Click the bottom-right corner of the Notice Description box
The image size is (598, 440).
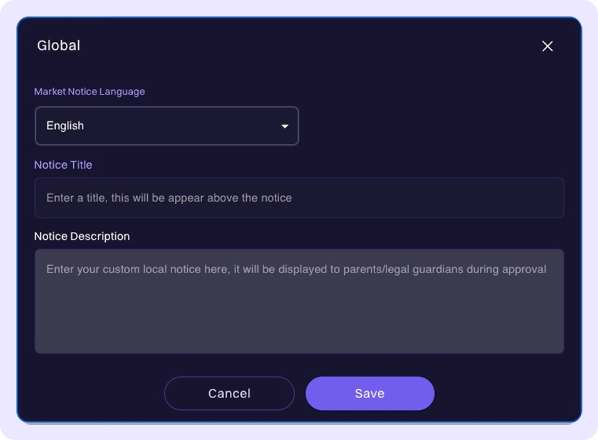557,347
